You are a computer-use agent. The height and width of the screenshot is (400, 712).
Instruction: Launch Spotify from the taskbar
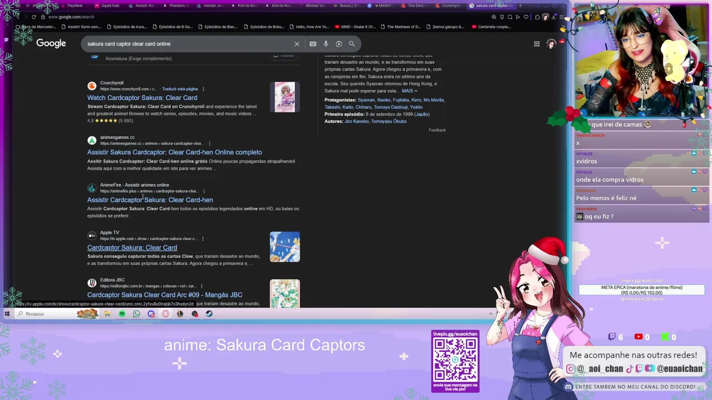click(x=122, y=314)
